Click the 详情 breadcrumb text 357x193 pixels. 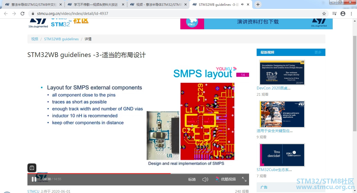88,39
